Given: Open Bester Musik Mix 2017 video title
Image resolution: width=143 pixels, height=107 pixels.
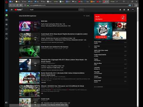Looking at the screenshot, I should click(x=63, y=74).
